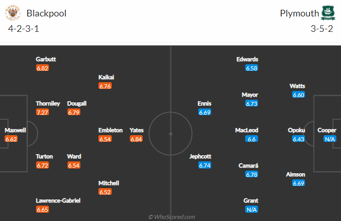Select Thorniley's 7.27 rating badge
Screen dimensions: 341x221
[x=42, y=112]
